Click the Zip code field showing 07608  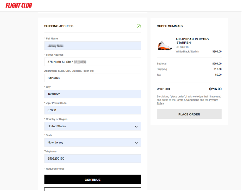(x=93, y=110)
